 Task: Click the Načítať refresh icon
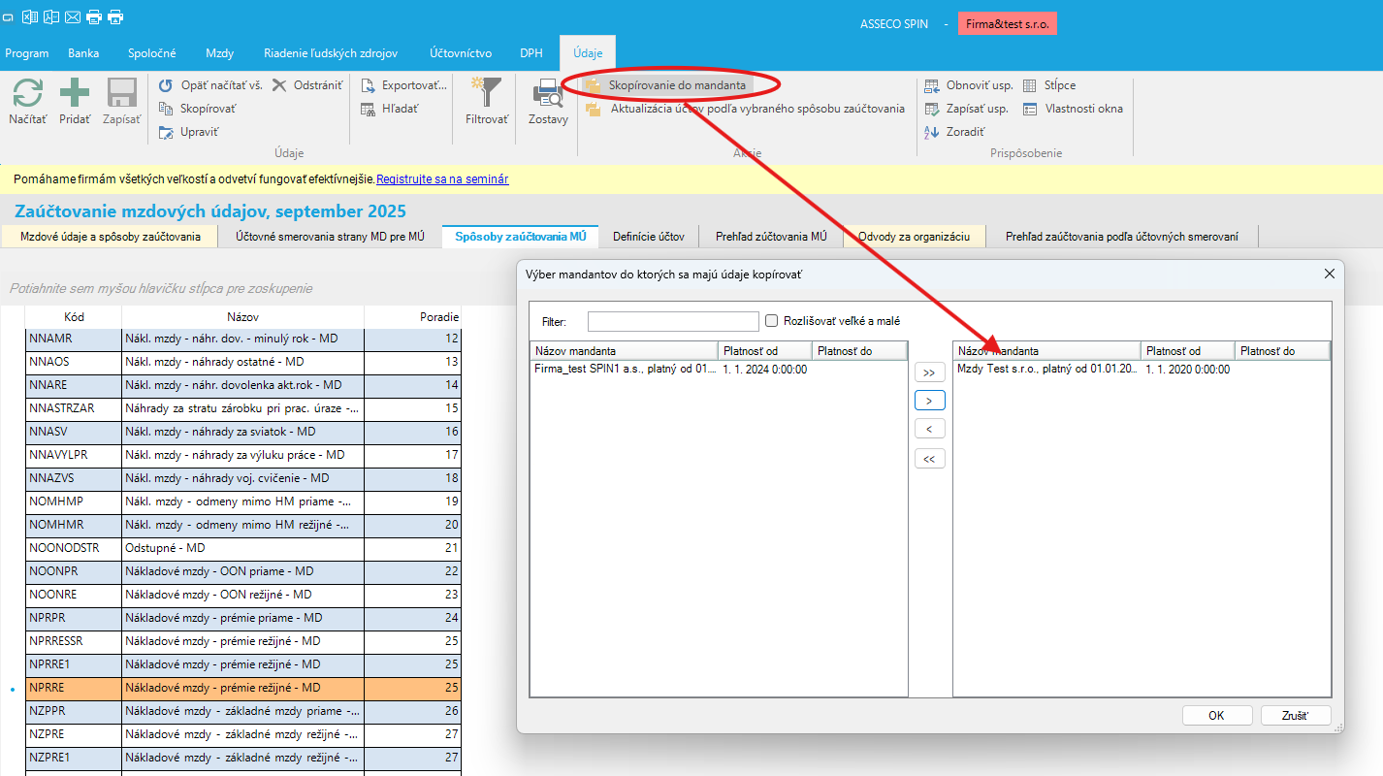tap(27, 94)
